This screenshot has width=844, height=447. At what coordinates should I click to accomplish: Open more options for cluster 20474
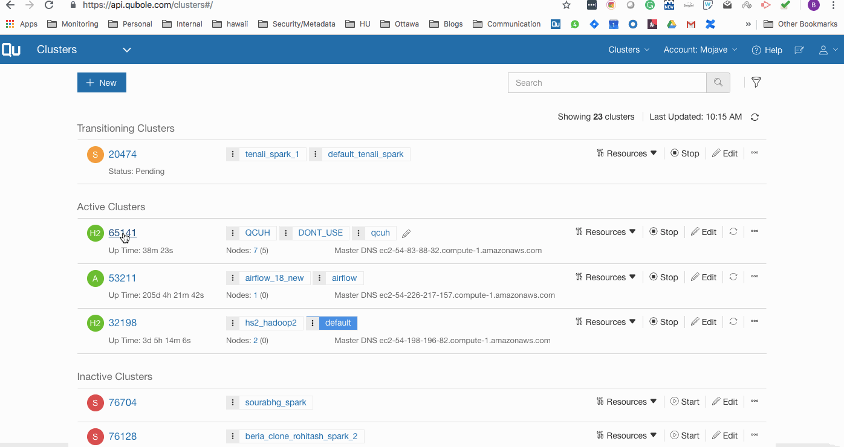coord(755,153)
